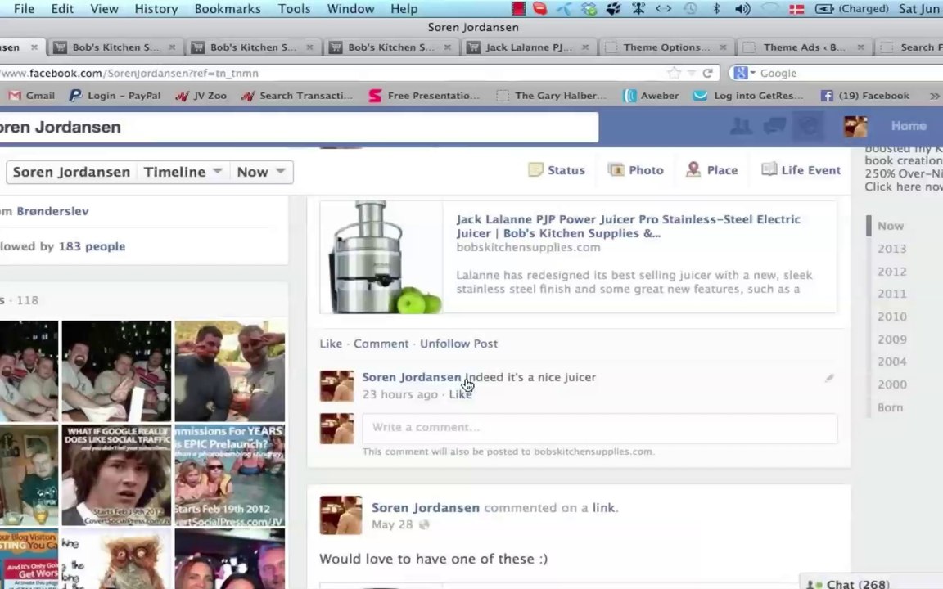The image size is (943, 589).
Task: Click Unfollow Post link
Action: pyautogui.click(x=458, y=344)
